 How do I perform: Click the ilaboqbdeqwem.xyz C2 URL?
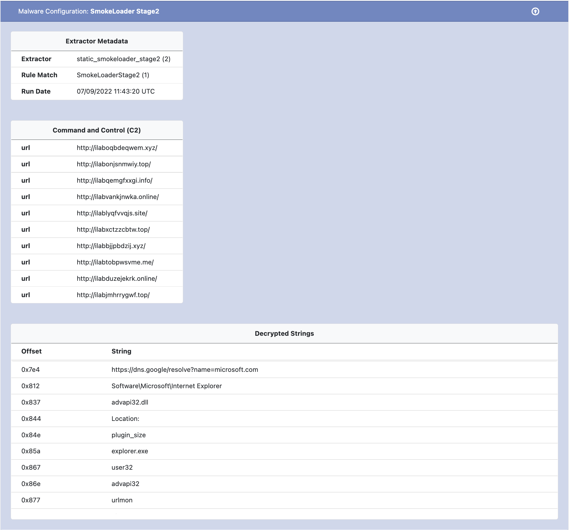point(117,148)
